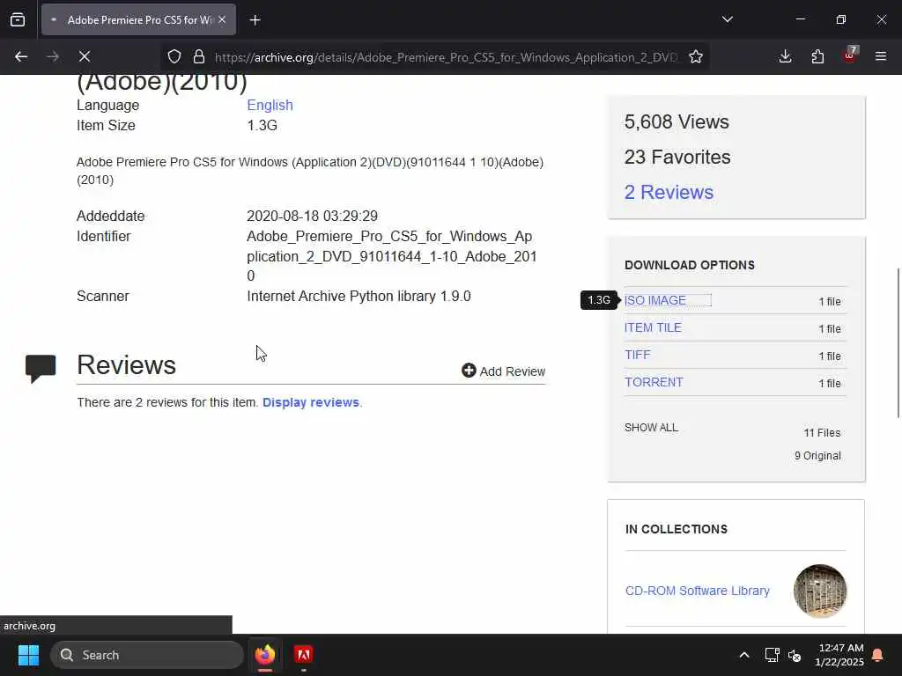Open Firefox downloads panel
The height and width of the screenshot is (676, 902).
pyautogui.click(x=785, y=56)
